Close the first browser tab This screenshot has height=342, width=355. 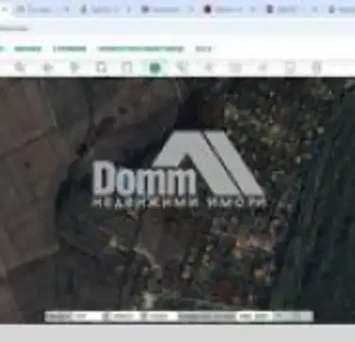(66, 10)
